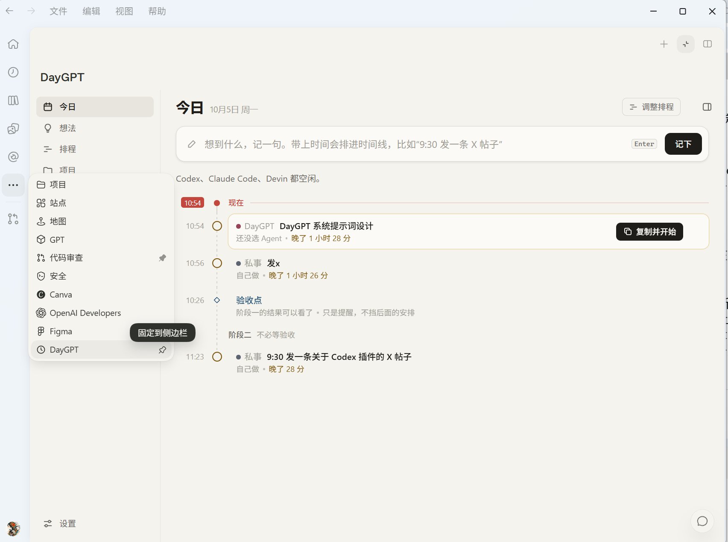
Task: Open OpenAI Developers in the popup list
Action: point(101,313)
